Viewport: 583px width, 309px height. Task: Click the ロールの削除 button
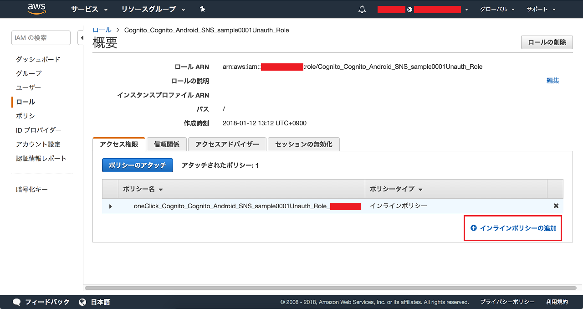(x=547, y=42)
